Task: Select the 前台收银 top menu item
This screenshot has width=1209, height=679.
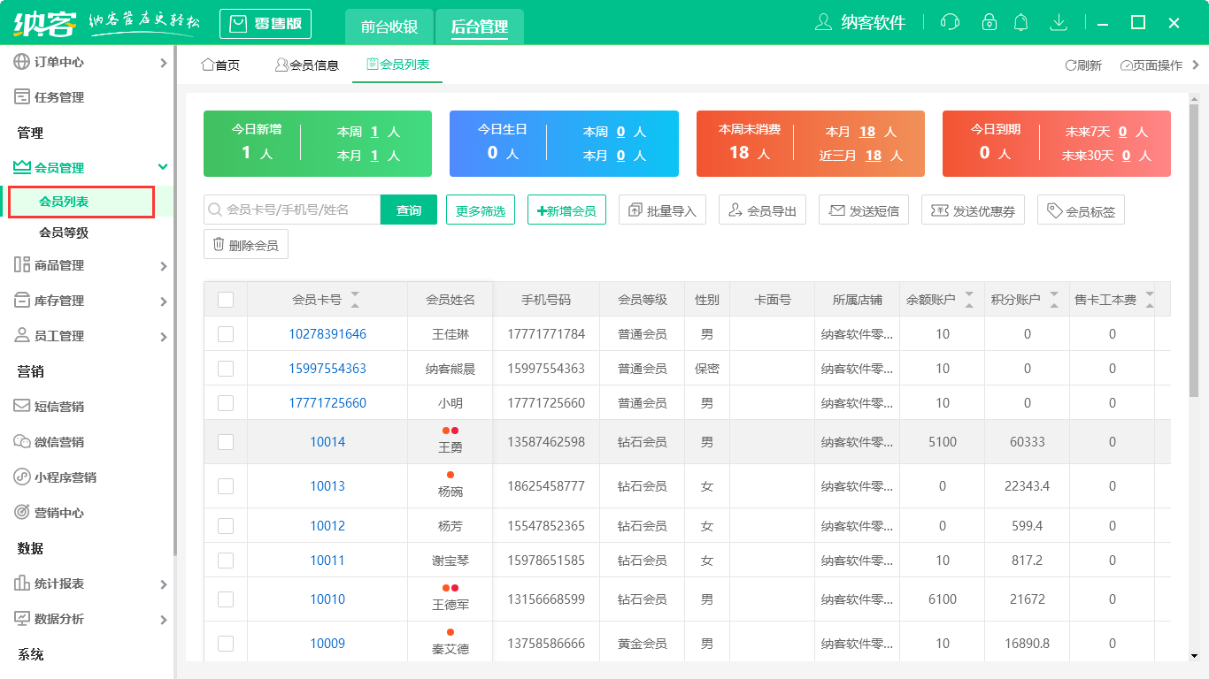Action: (388, 27)
